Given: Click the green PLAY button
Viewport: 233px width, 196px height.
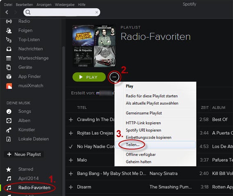Looking at the screenshot, I should (89, 77).
